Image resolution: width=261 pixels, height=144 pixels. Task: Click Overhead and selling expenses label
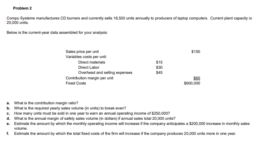pyautogui.click(x=105, y=72)
